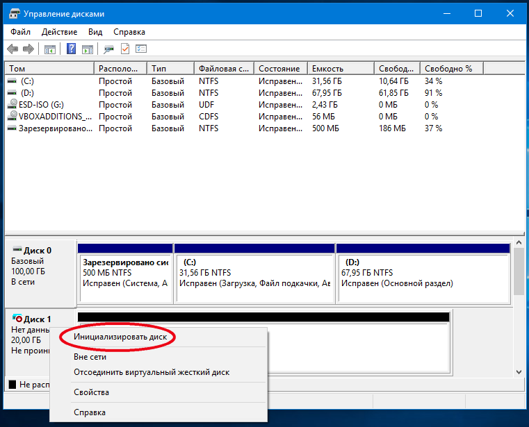
Task: Select the (D:) volume drive icon
Action: click(12, 93)
